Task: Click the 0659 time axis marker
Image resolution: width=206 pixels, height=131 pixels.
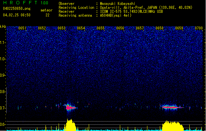Action: pos(179,28)
